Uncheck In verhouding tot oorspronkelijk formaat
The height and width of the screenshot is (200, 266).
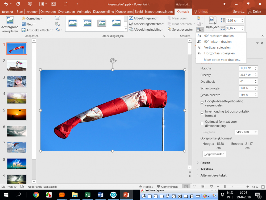pos(202,113)
